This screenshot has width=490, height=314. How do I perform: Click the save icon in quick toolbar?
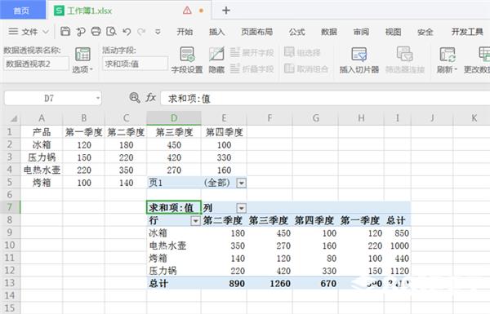pyautogui.click(x=65, y=32)
